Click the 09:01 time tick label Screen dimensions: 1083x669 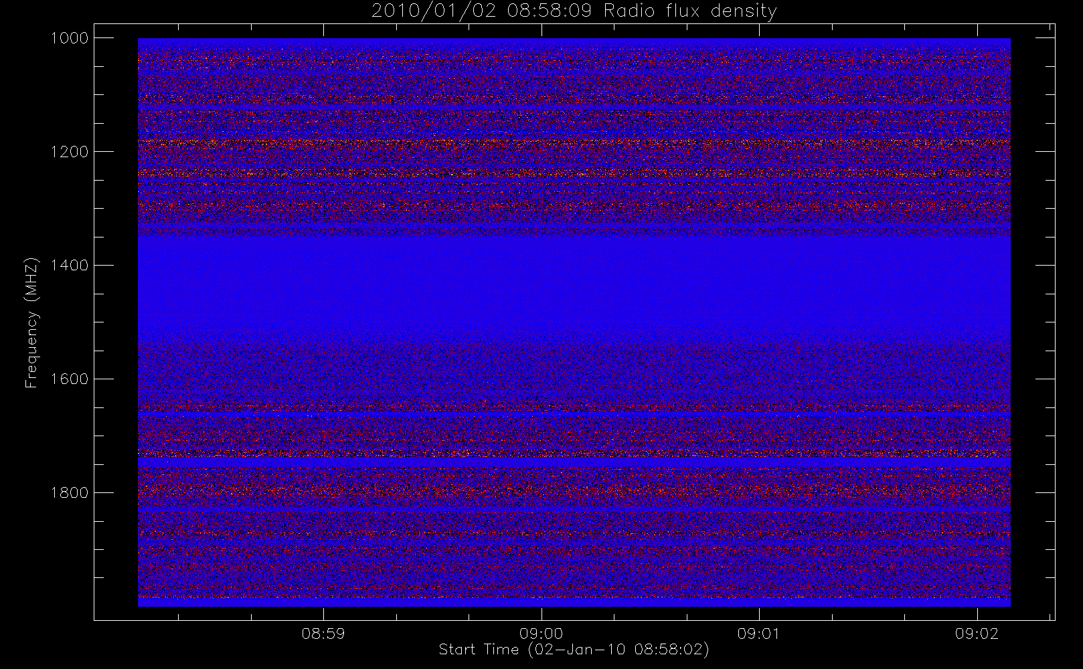pyautogui.click(x=759, y=634)
